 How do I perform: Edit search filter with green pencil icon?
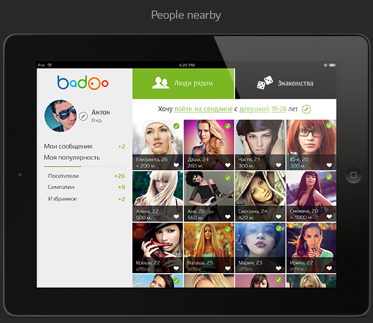coord(306,110)
